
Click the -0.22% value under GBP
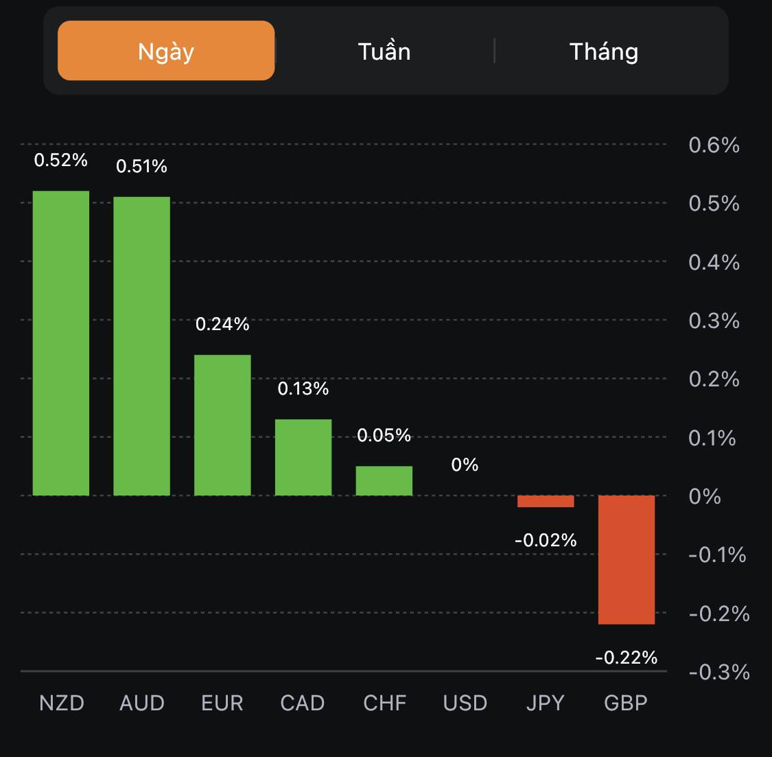[627, 657]
